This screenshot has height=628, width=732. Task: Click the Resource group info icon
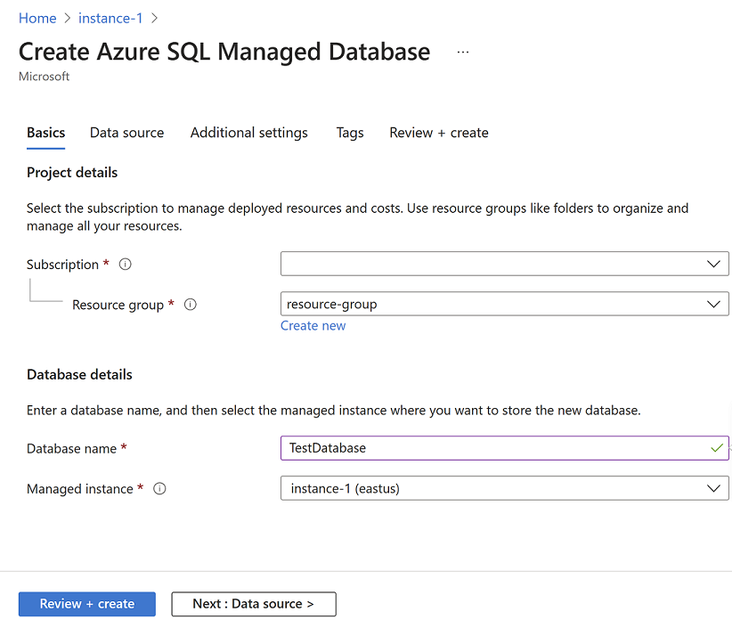click(190, 304)
